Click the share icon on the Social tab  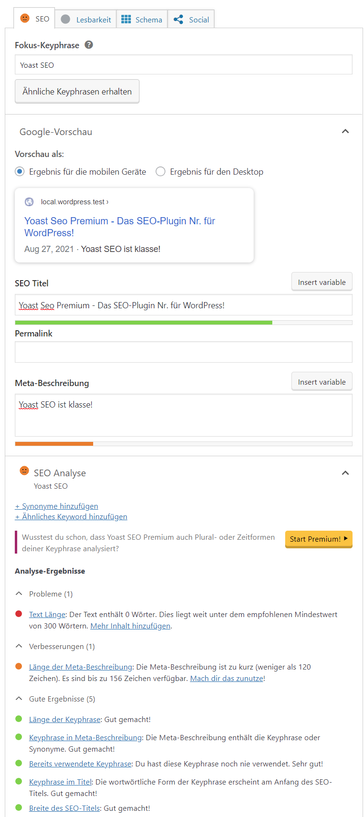pos(178,19)
